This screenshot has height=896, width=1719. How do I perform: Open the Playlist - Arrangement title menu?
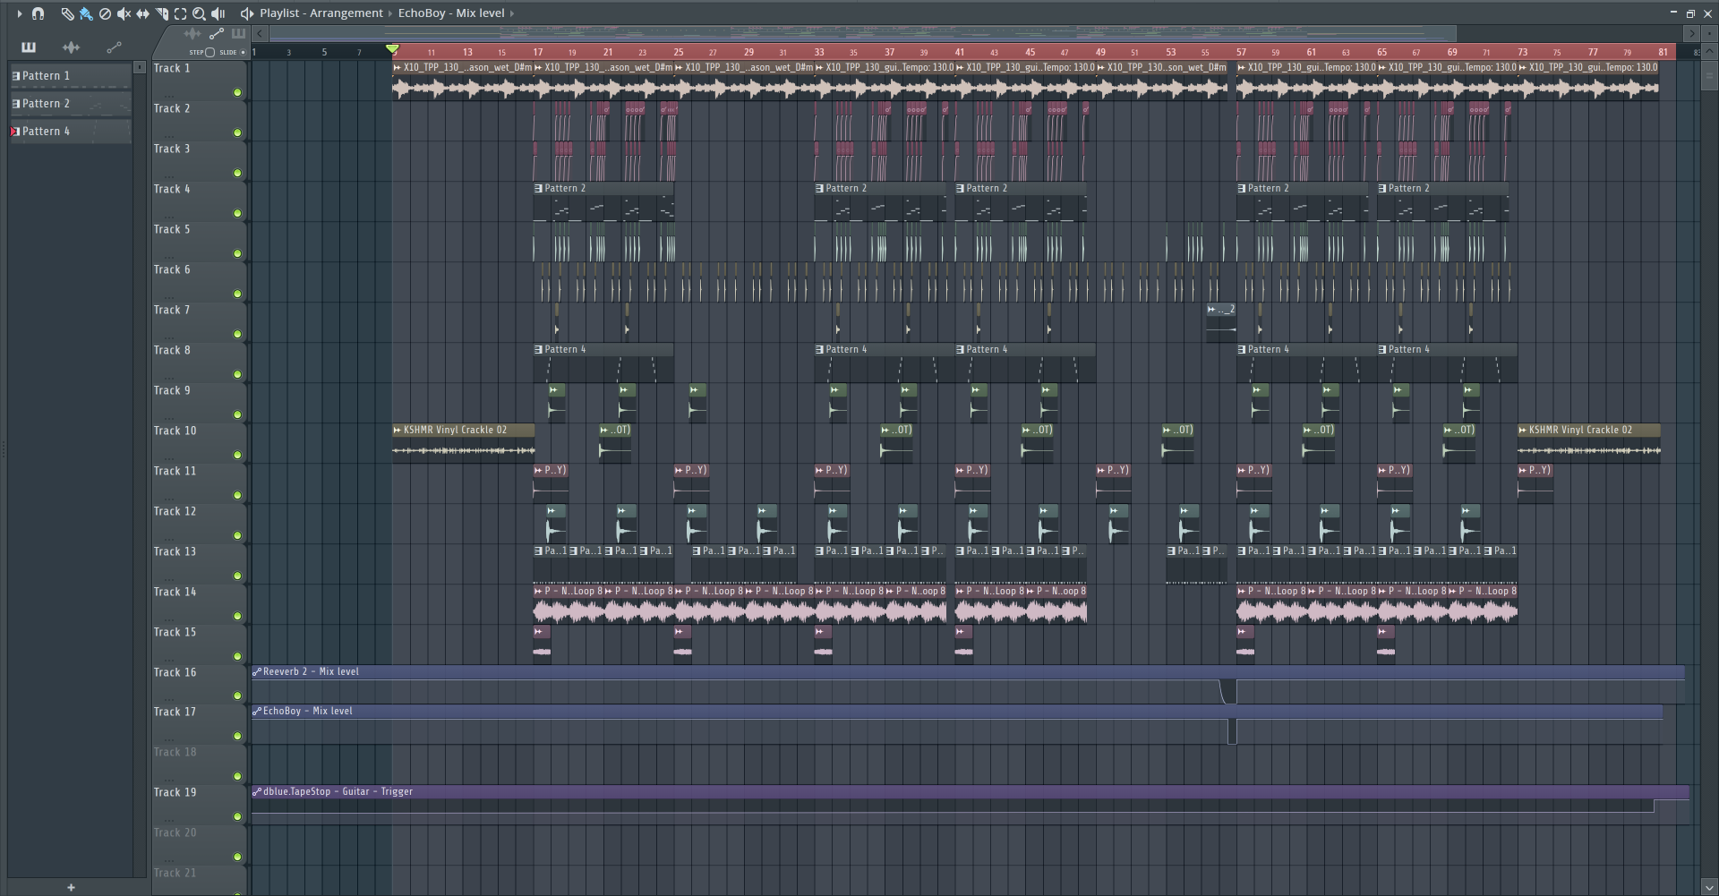(x=321, y=13)
